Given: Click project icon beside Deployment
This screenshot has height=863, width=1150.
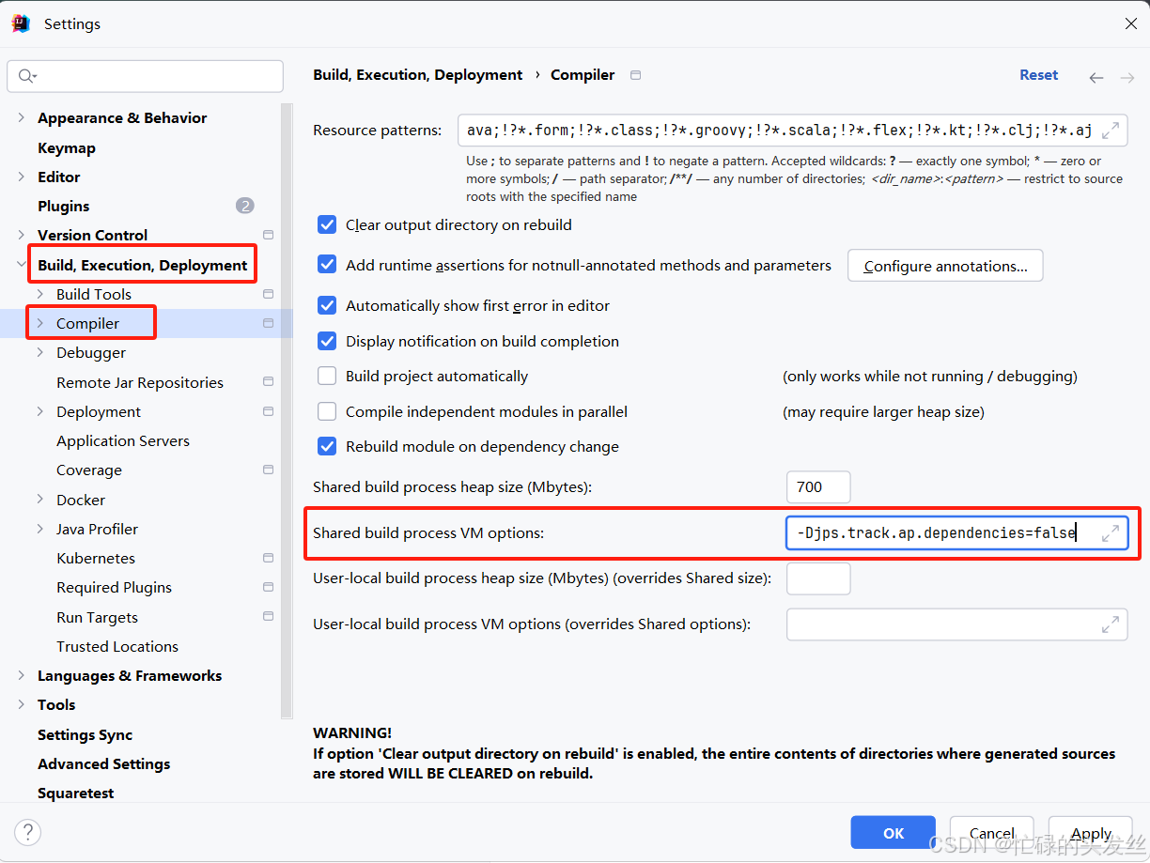Looking at the screenshot, I should click(x=269, y=411).
